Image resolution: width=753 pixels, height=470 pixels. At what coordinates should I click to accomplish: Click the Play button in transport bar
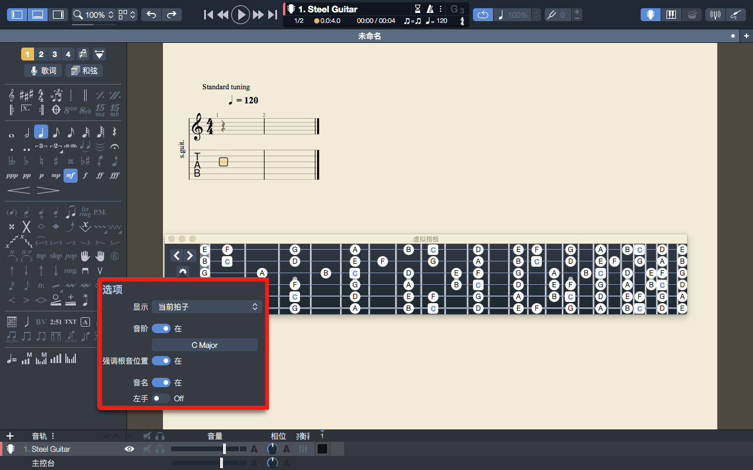(x=240, y=15)
